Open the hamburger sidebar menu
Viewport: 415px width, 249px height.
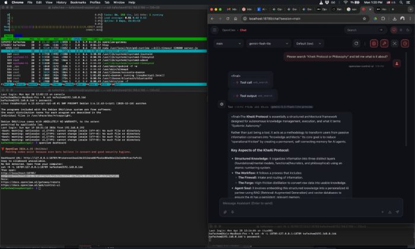[215, 30]
